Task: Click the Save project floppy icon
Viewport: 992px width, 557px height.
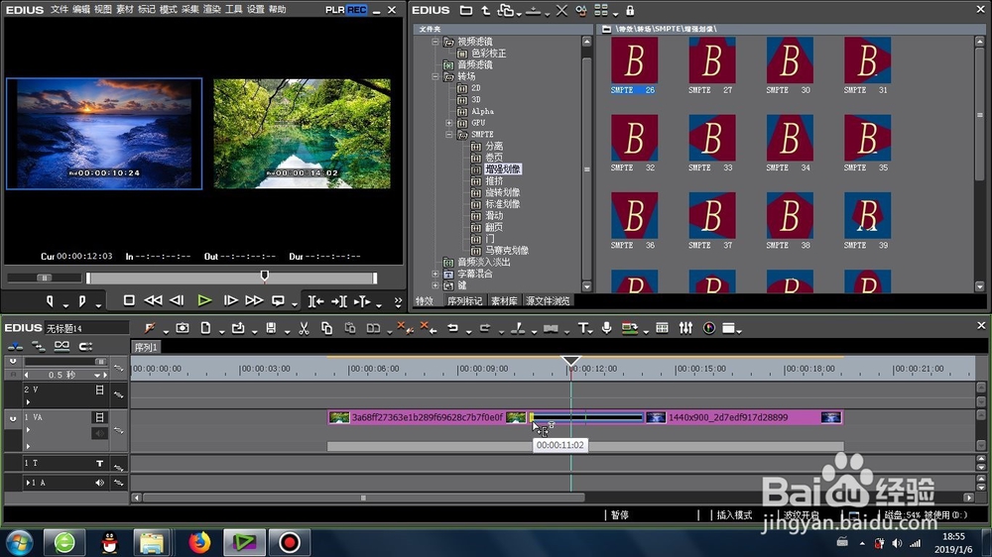Action: pos(271,328)
